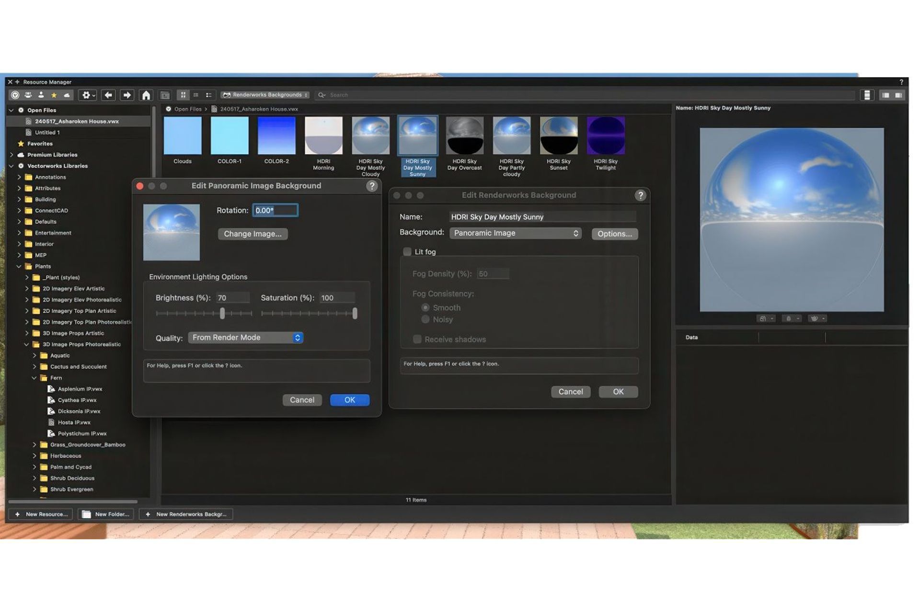Click the forward navigation arrow

126,95
